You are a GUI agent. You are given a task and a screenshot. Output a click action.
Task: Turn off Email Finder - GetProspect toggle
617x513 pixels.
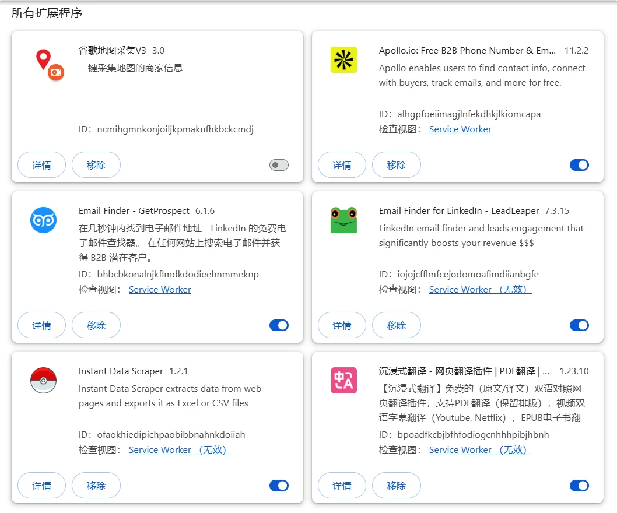click(279, 325)
